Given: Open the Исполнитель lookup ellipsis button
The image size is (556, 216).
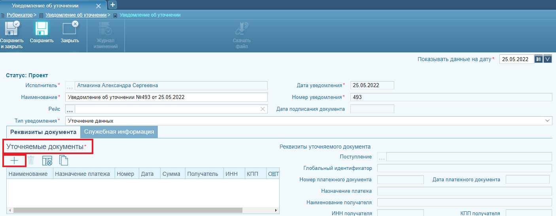Looking at the screenshot, I should coord(70,86).
